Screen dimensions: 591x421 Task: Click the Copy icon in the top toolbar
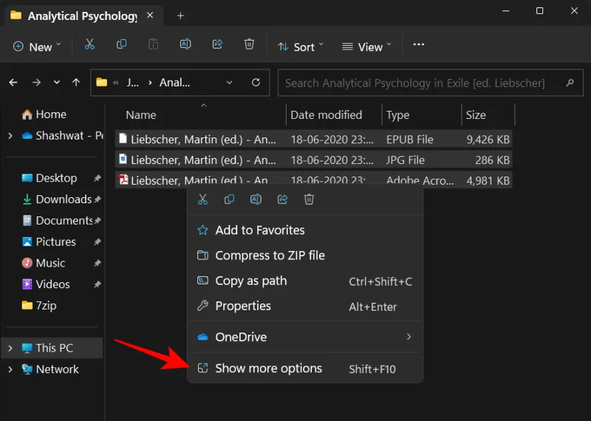point(121,44)
